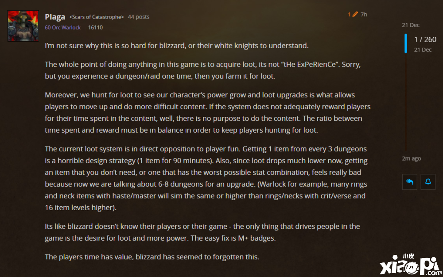Image resolution: width=443 pixels, height=277 pixels.
Task: Toggle the notification bell for this topic
Action: point(428,182)
